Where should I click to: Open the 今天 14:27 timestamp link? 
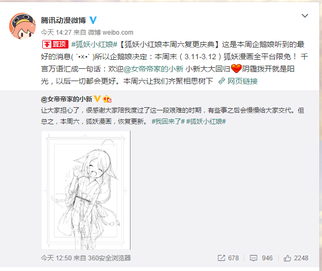[56, 33]
